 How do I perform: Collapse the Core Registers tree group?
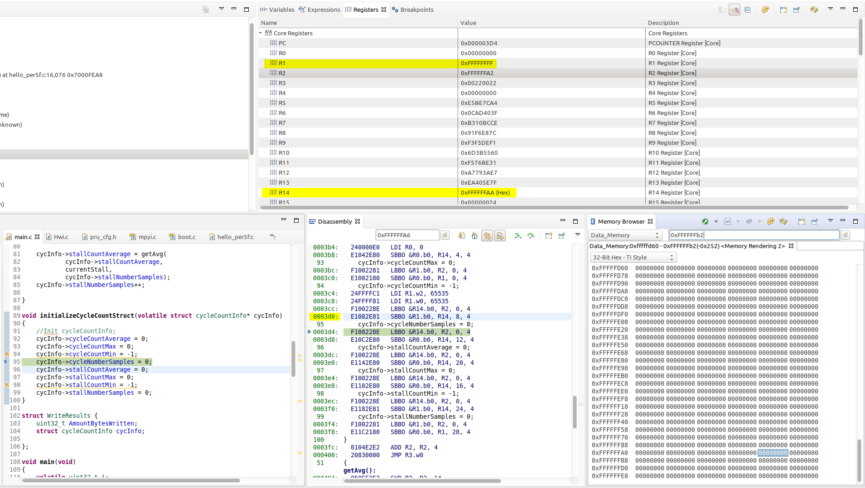coord(261,33)
